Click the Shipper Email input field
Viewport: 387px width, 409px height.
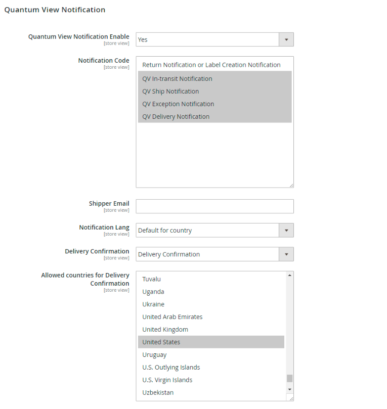tap(214, 206)
